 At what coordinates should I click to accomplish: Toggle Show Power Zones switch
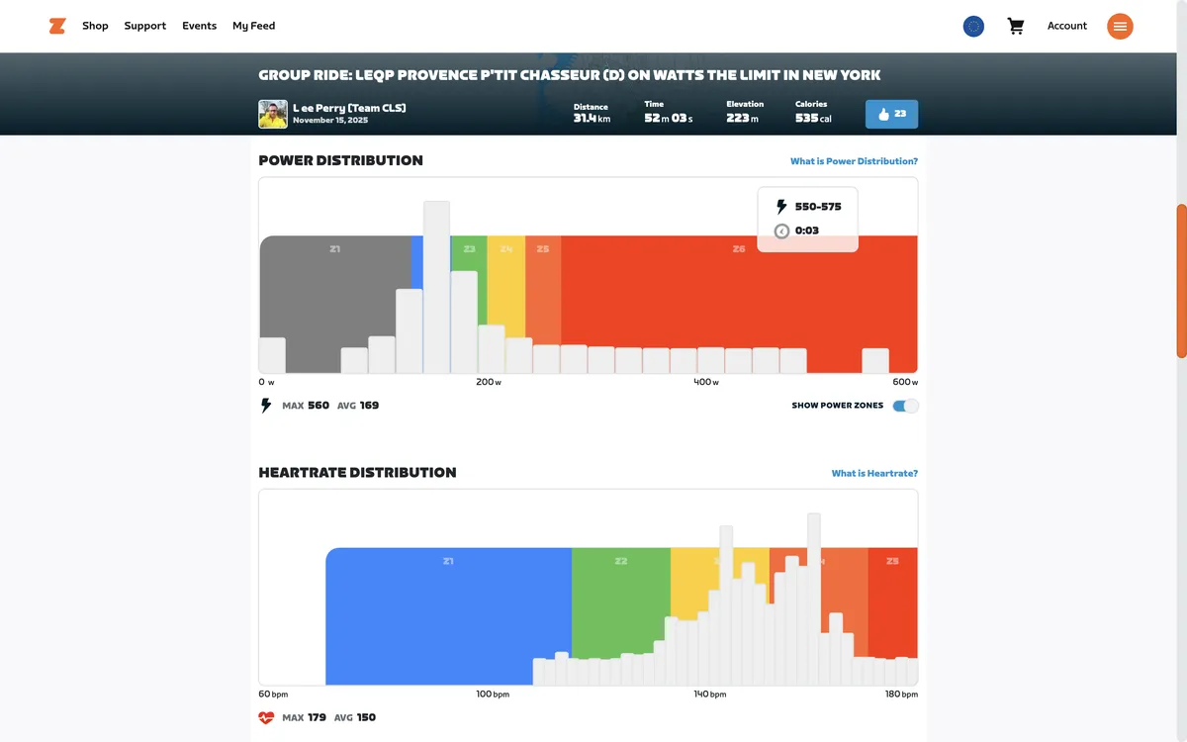coord(905,406)
